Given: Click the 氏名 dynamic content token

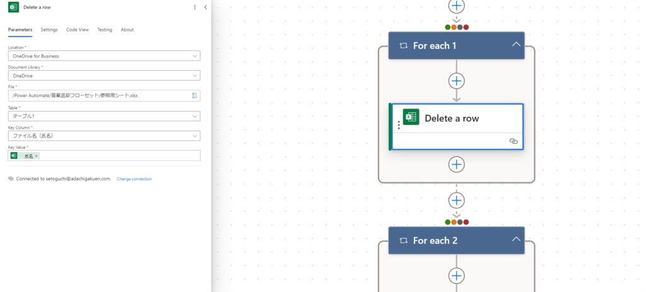Looking at the screenshot, I should [25, 156].
